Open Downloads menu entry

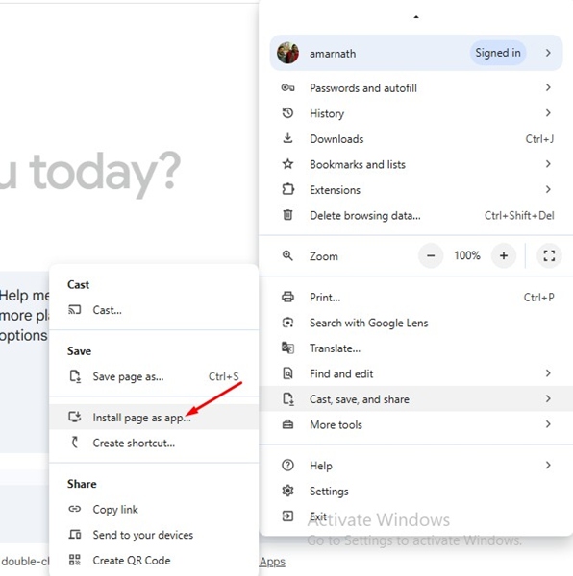click(x=416, y=139)
